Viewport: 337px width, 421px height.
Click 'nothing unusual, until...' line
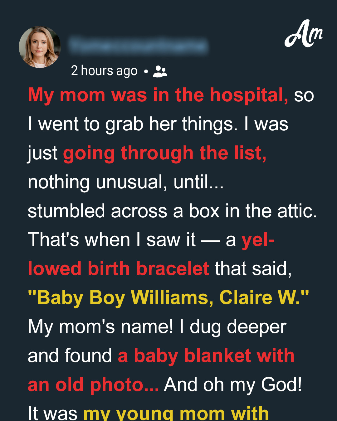click(126, 182)
